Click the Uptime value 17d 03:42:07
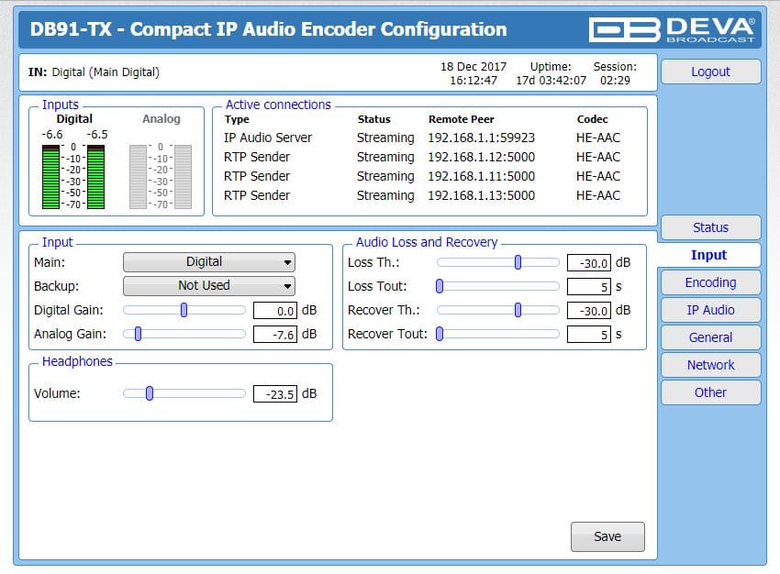The width and height of the screenshot is (780, 574). 551,81
